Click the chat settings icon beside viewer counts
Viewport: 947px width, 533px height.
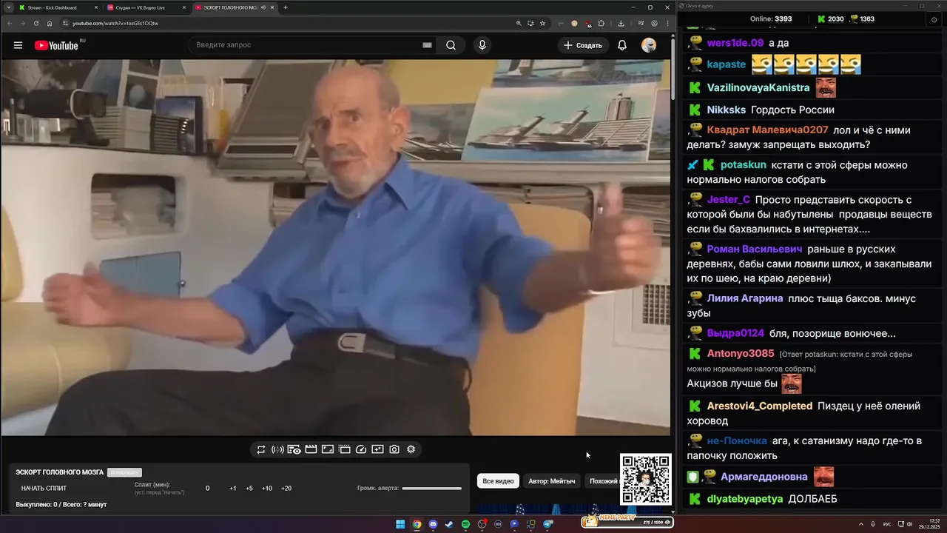tap(934, 19)
